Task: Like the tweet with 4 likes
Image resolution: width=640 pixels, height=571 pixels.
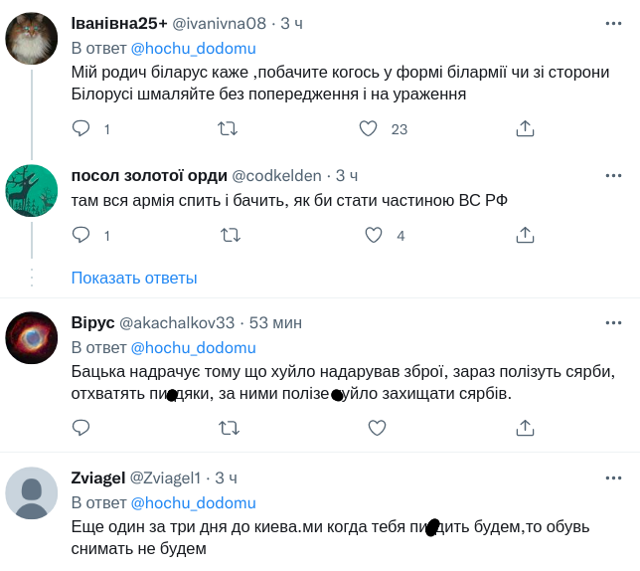Action: (374, 235)
